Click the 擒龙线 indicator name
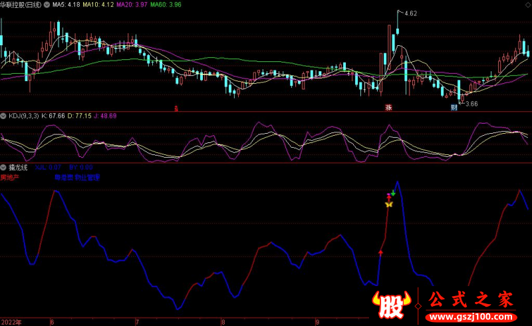The width and height of the screenshot is (532, 326). point(18,167)
